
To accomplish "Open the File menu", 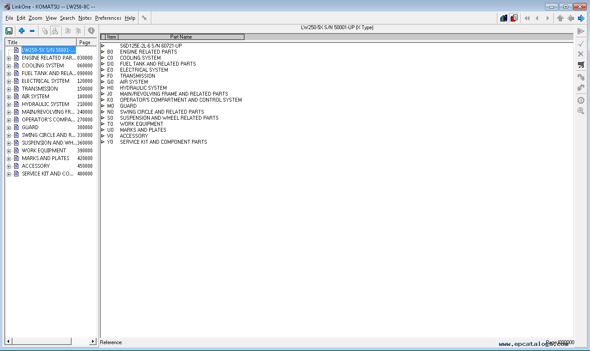I will point(9,18).
